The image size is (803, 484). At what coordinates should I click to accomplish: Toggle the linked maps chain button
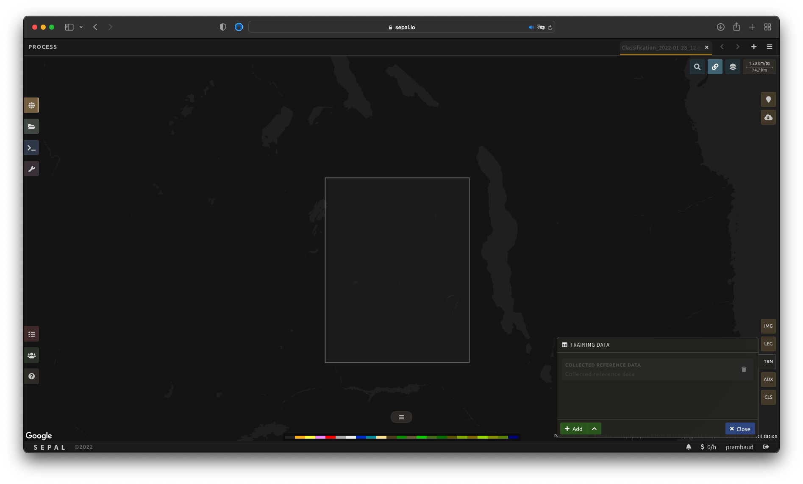click(715, 67)
